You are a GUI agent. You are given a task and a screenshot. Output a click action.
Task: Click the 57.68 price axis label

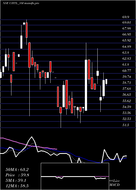click(x=126, y=89)
